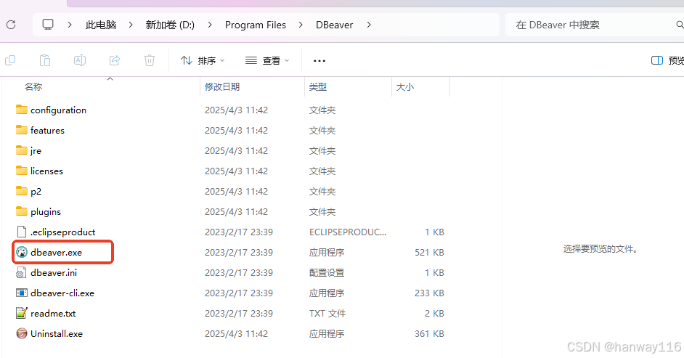Click the dbeaver-cli.exe file icon

pos(22,293)
